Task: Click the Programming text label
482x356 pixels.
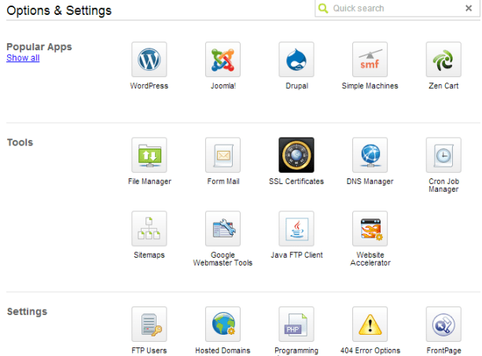Action: coord(296,350)
